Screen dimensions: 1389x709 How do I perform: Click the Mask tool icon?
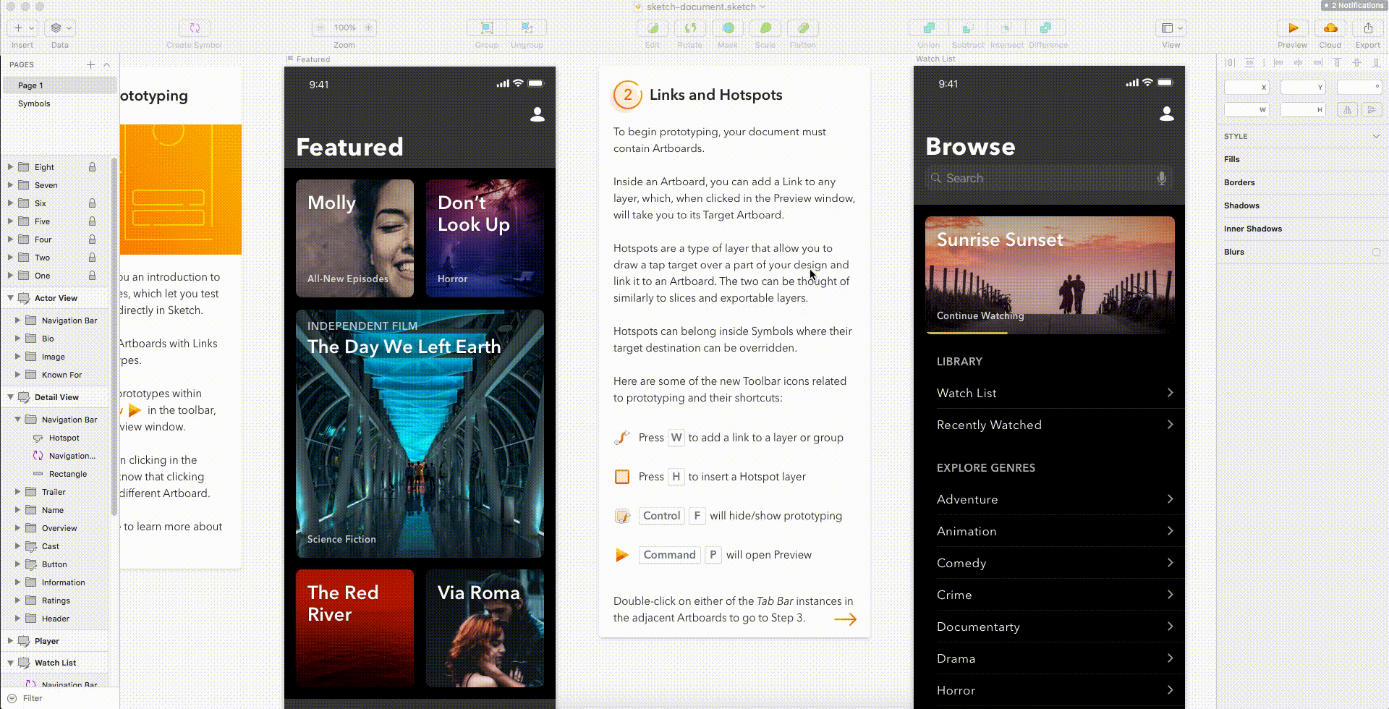pos(728,28)
